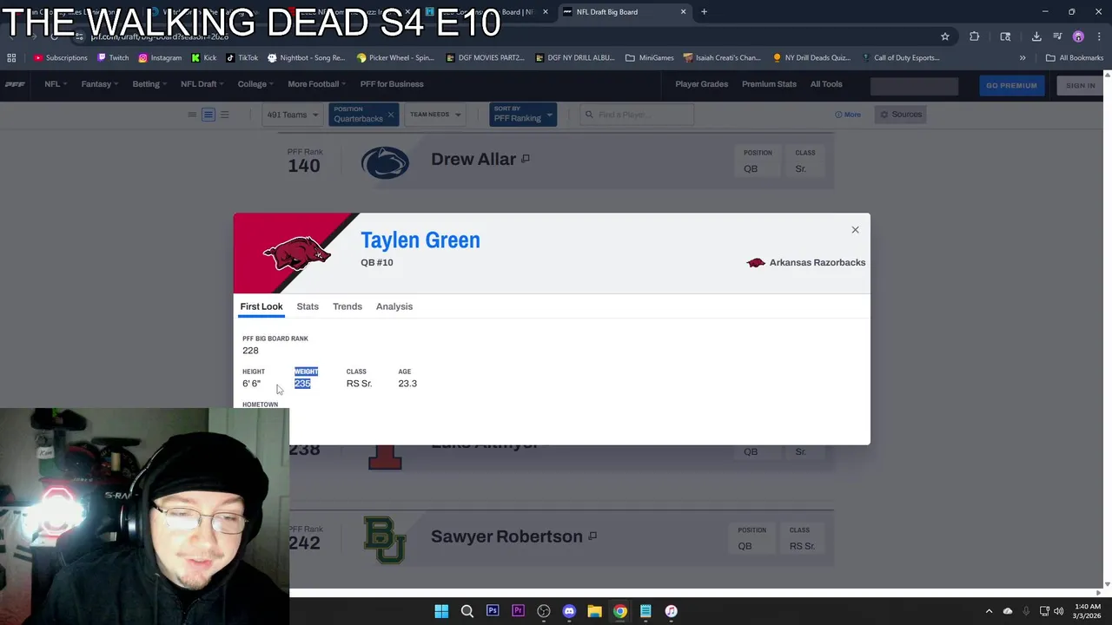Open the note icon beside Sawyer Robertson

pyautogui.click(x=592, y=536)
